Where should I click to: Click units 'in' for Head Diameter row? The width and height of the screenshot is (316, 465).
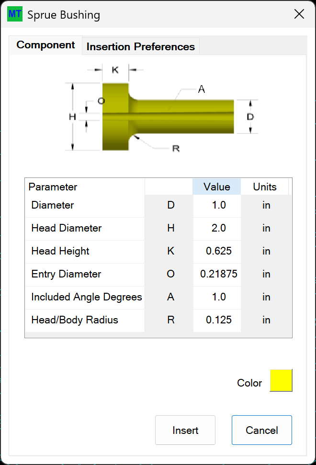pos(266,228)
